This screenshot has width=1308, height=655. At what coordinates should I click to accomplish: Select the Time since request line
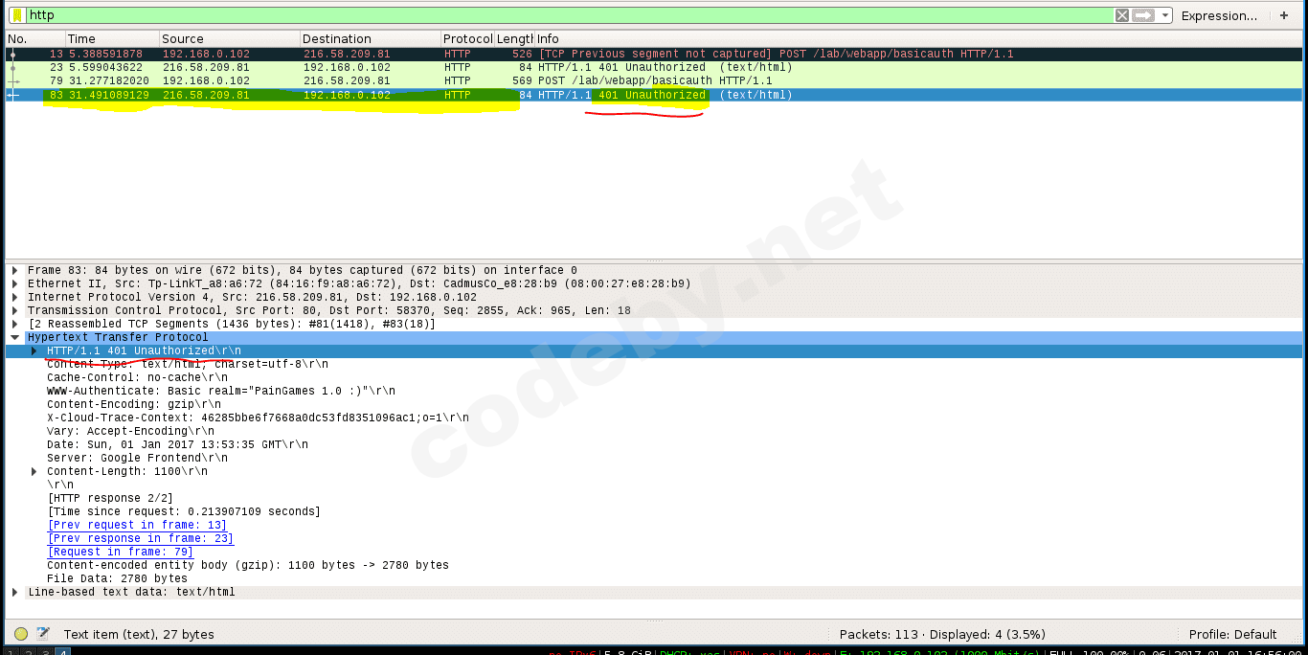[x=184, y=512]
